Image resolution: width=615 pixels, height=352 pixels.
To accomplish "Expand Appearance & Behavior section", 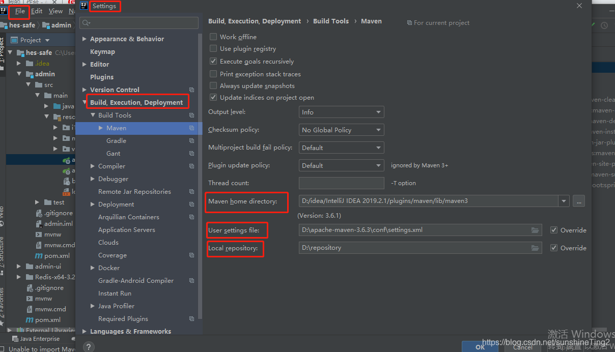I will click(85, 39).
